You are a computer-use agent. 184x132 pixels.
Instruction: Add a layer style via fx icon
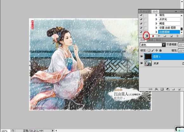pyautogui.click(x=156, y=89)
